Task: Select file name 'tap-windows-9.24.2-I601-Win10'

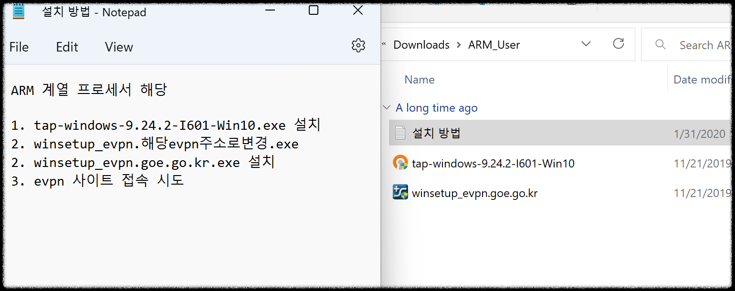Action: pos(493,164)
